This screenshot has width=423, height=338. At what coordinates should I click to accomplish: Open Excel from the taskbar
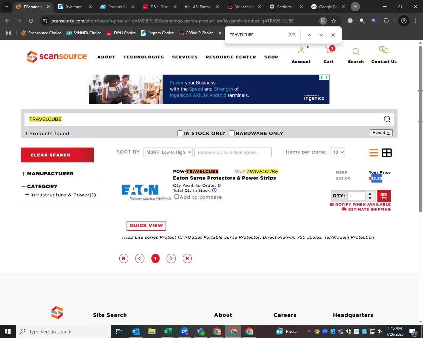(x=168, y=331)
